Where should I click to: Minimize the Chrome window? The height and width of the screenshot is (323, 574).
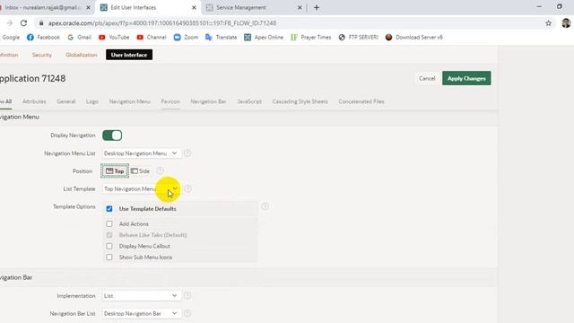tap(539, 6)
